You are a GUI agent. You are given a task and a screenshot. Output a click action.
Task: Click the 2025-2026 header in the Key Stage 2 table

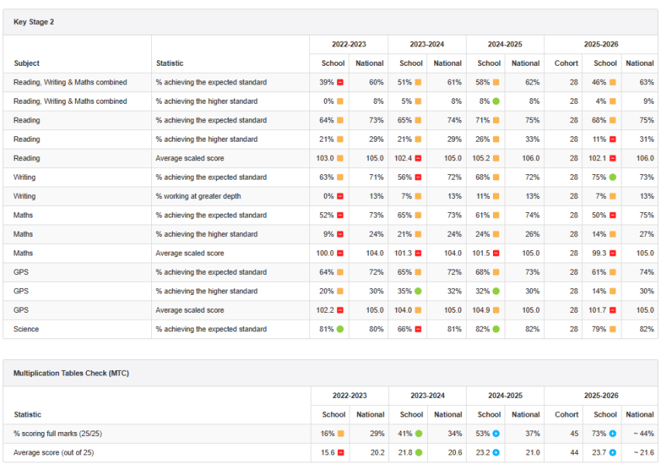coord(601,44)
